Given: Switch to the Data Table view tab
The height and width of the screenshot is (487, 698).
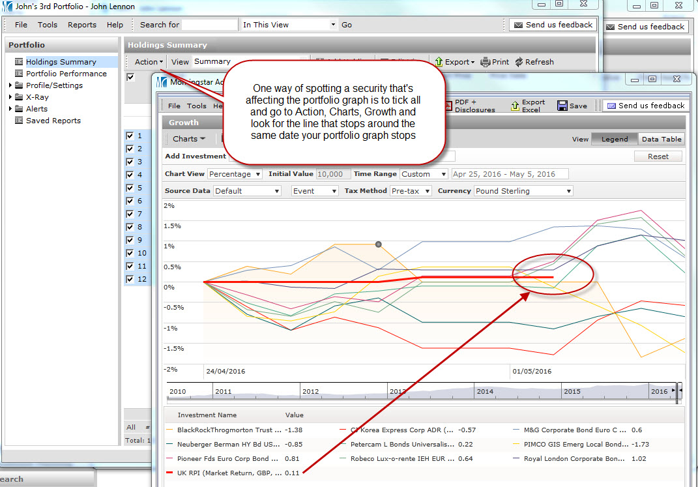Looking at the screenshot, I should tap(661, 139).
